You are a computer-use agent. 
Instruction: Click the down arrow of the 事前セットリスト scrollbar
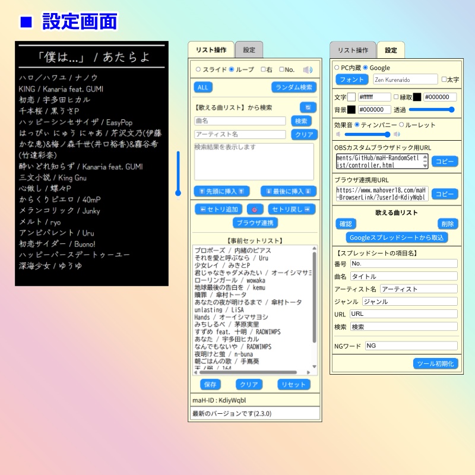coord(314,366)
